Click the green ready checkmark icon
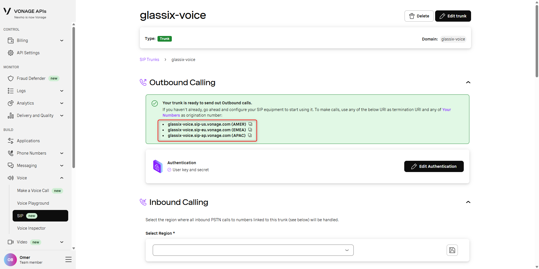Screen dimensions: 539x269 point(155,103)
